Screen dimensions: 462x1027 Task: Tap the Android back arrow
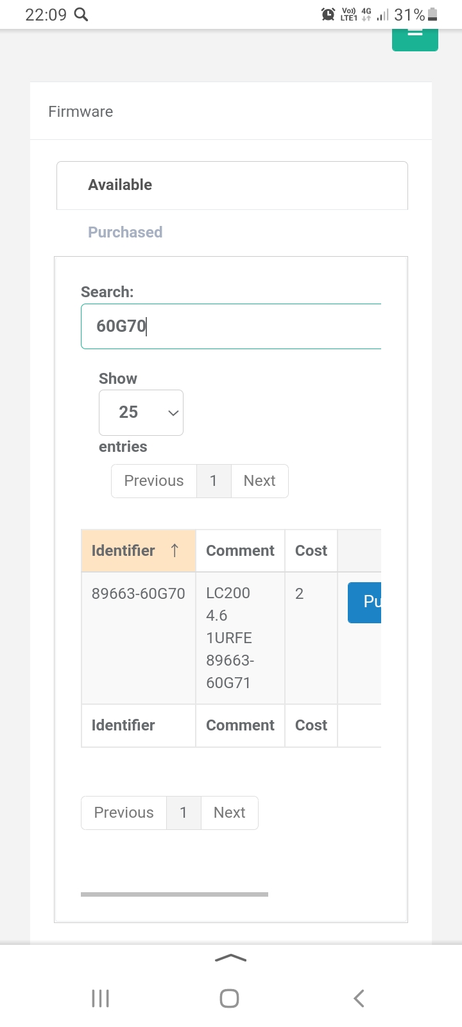[359, 998]
